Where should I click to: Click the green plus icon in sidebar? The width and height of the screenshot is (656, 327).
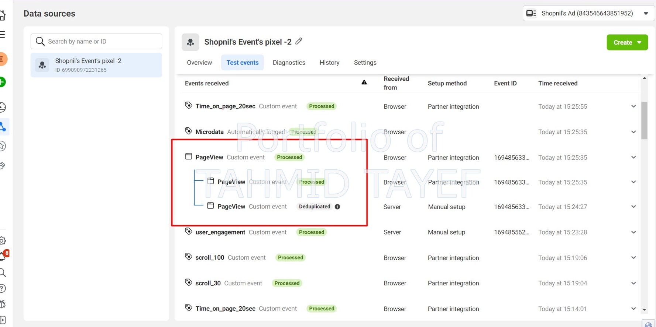2,82
